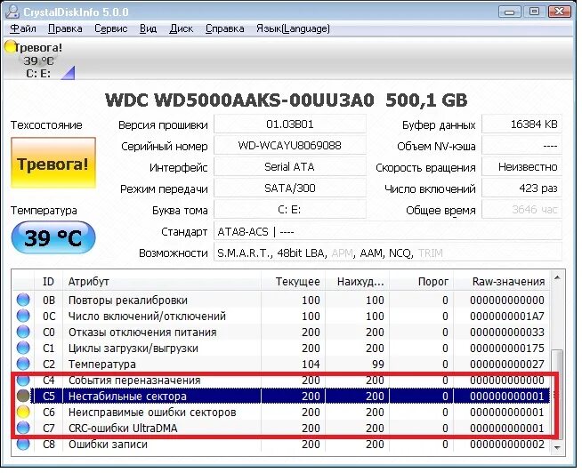Click the CrystalDiskInfo title bar app icon
582x473 pixels.
point(12,12)
